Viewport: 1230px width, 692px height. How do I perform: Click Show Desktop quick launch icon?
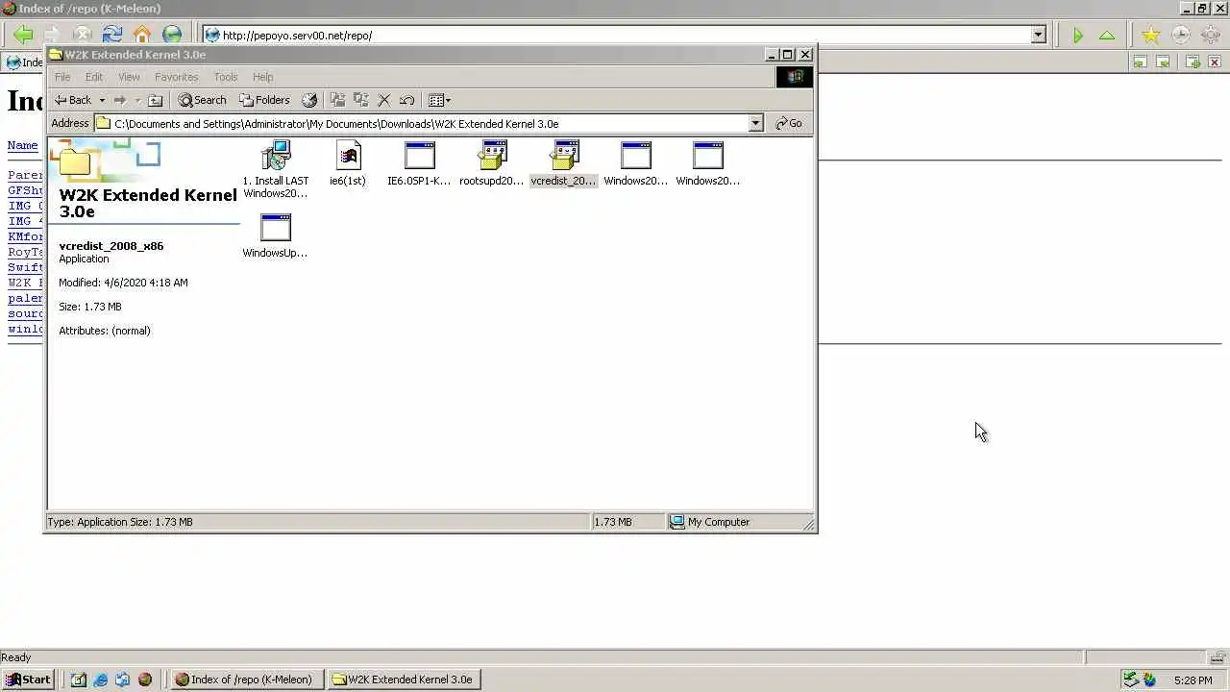(79, 680)
